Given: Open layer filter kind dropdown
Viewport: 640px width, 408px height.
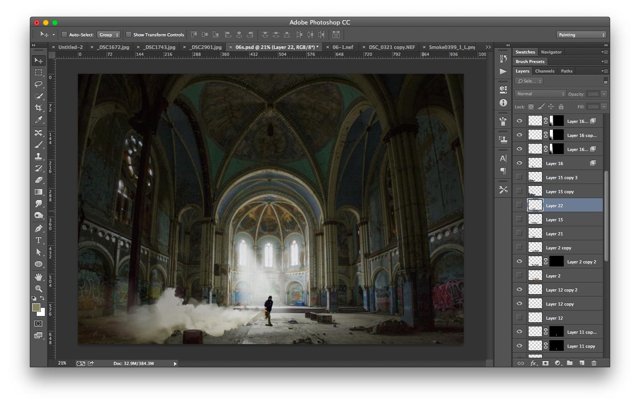Looking at the screenshot, I should click(529, 81).
